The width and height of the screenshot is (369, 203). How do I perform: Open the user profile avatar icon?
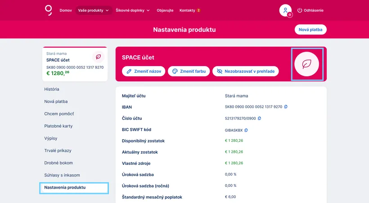(285, 10)
